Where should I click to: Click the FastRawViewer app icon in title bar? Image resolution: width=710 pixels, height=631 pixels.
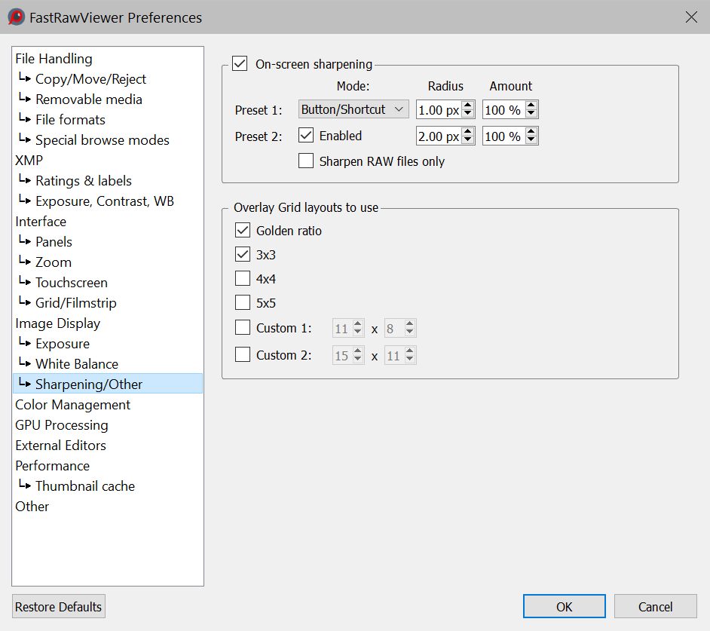16,17
